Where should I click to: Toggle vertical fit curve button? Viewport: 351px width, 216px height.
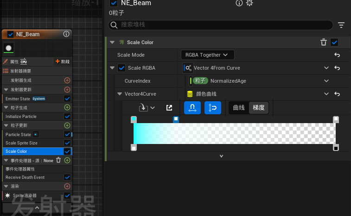click(x=213, y=108)
